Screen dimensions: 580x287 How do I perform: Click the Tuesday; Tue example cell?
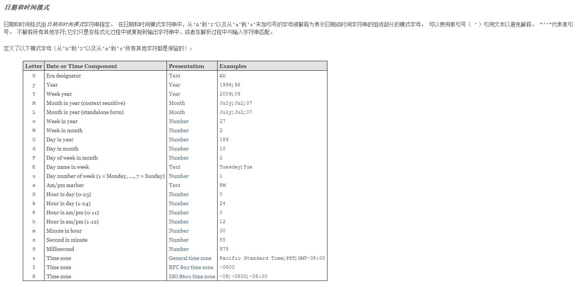[x=236, y=167]
